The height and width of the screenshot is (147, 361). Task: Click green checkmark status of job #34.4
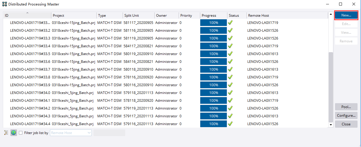[x=230, y=124]
